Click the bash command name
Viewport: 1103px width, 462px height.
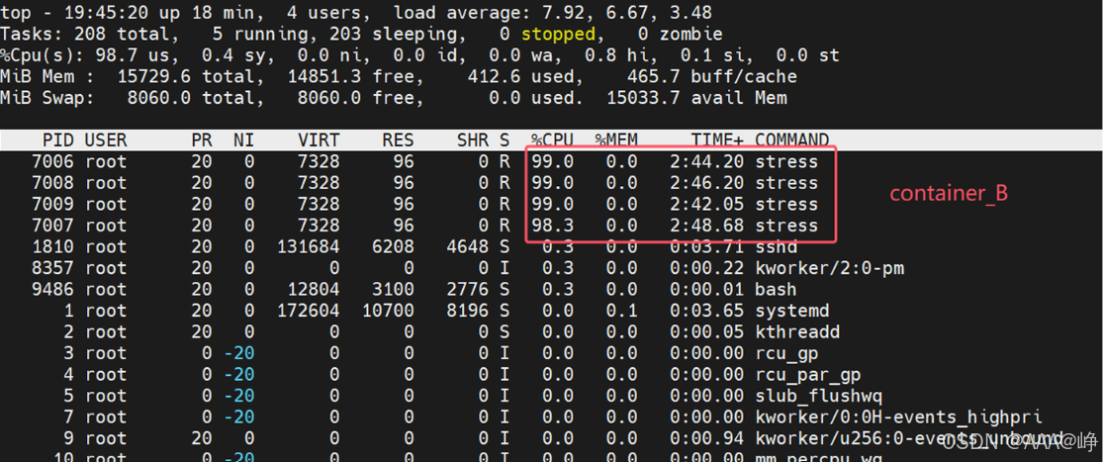tap(776, 289)
